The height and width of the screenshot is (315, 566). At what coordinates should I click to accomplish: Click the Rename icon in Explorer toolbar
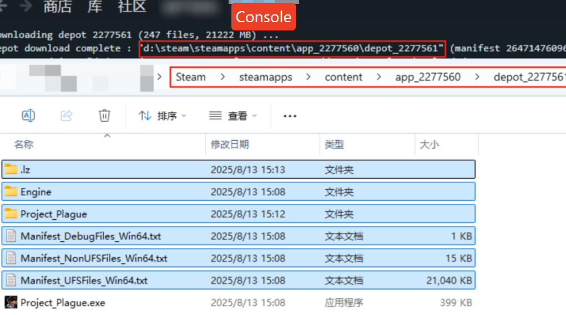(x=28, y=116)
